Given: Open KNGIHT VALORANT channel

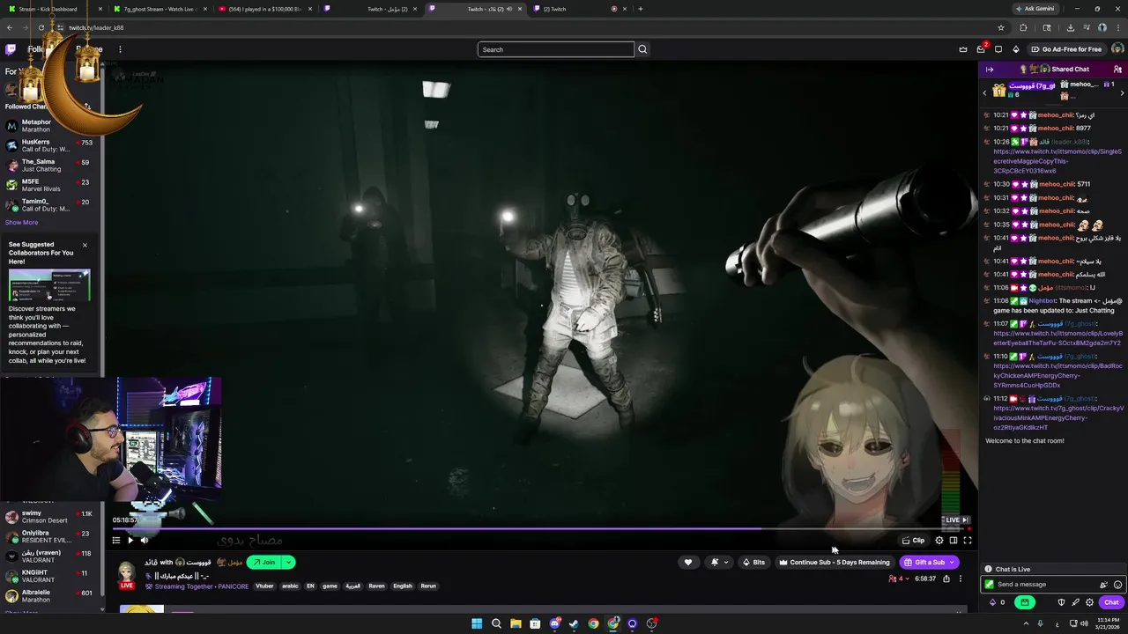Looking at the screenshot, I should 50,576.
